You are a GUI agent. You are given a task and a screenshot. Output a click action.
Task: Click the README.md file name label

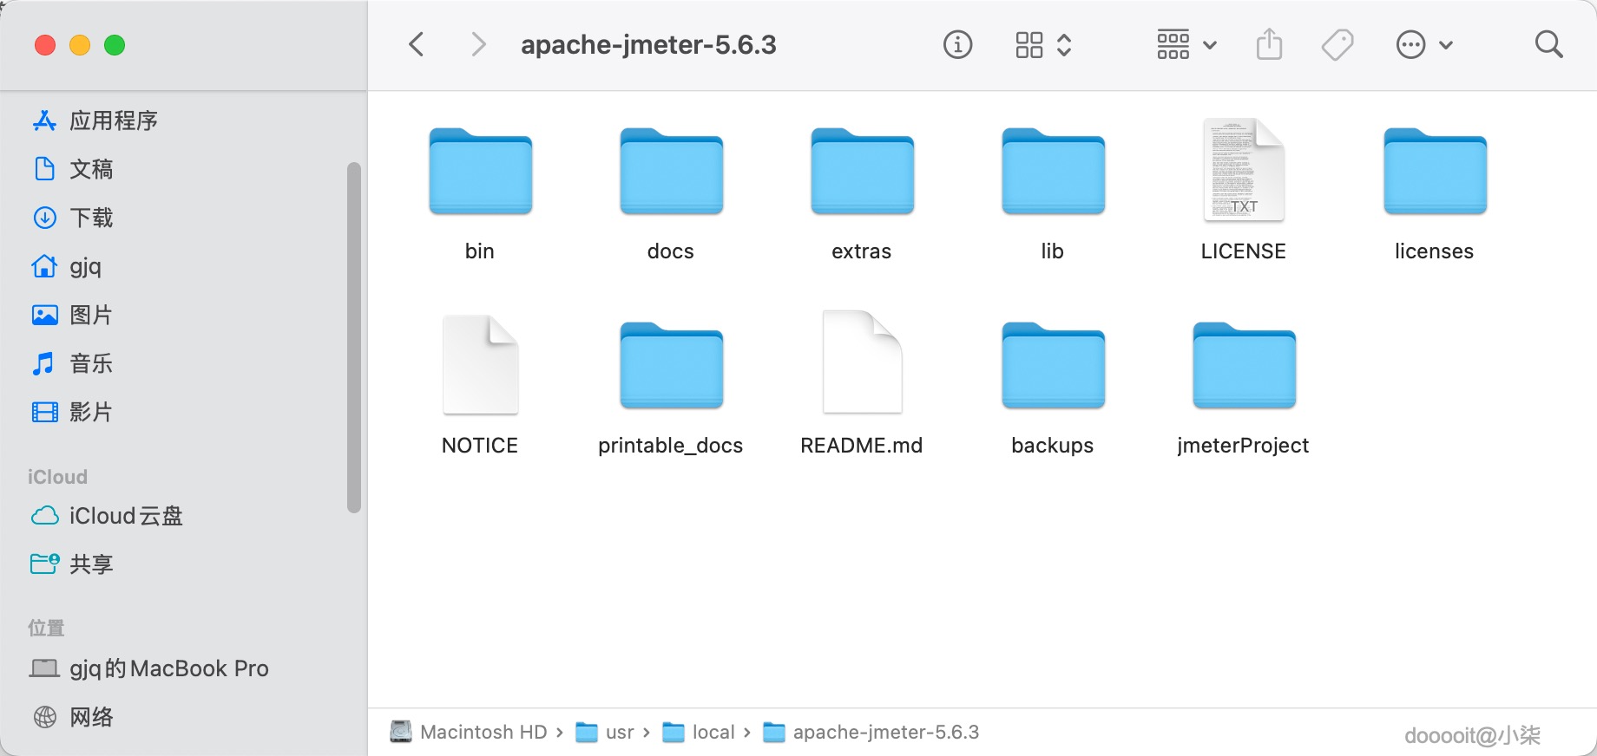862,446
